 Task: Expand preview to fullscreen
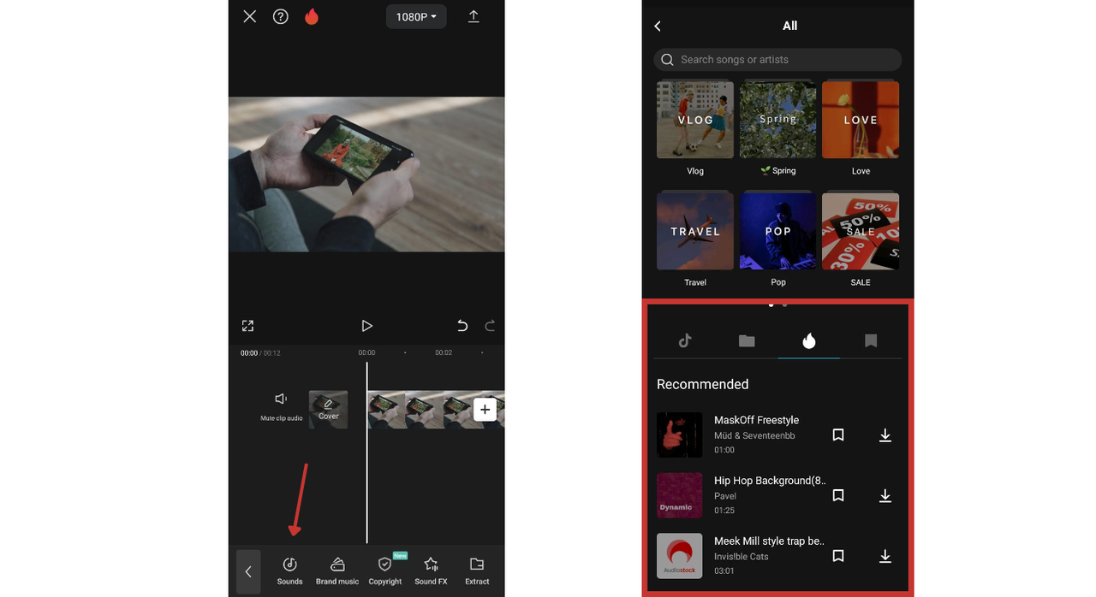coord(247,326)
